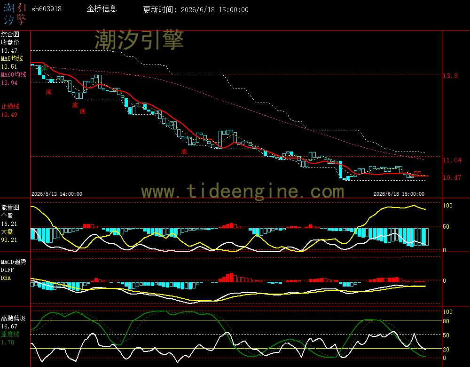Screen dimensions: 470x367
Task: Select the 高抛低吸 panel label
Action: coord(14,319)
